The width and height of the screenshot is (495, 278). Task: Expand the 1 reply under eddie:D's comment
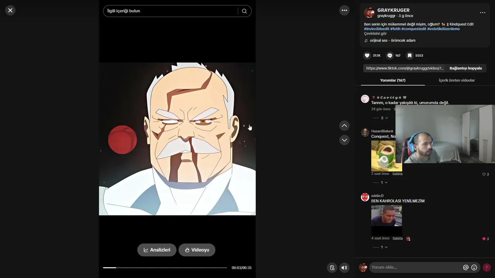click(381, 247)
